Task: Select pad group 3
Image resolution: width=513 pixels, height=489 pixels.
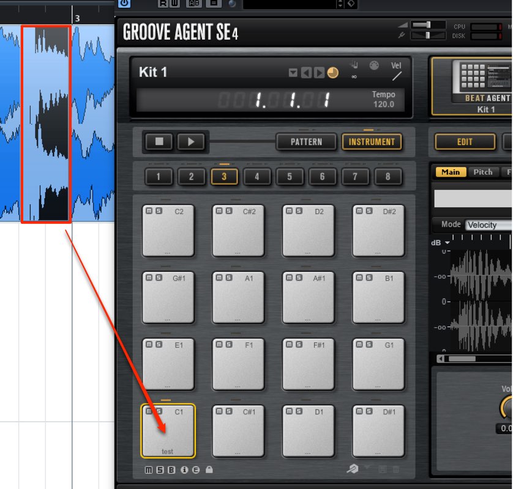Action: pyautogui.click(x=224, y=177)
